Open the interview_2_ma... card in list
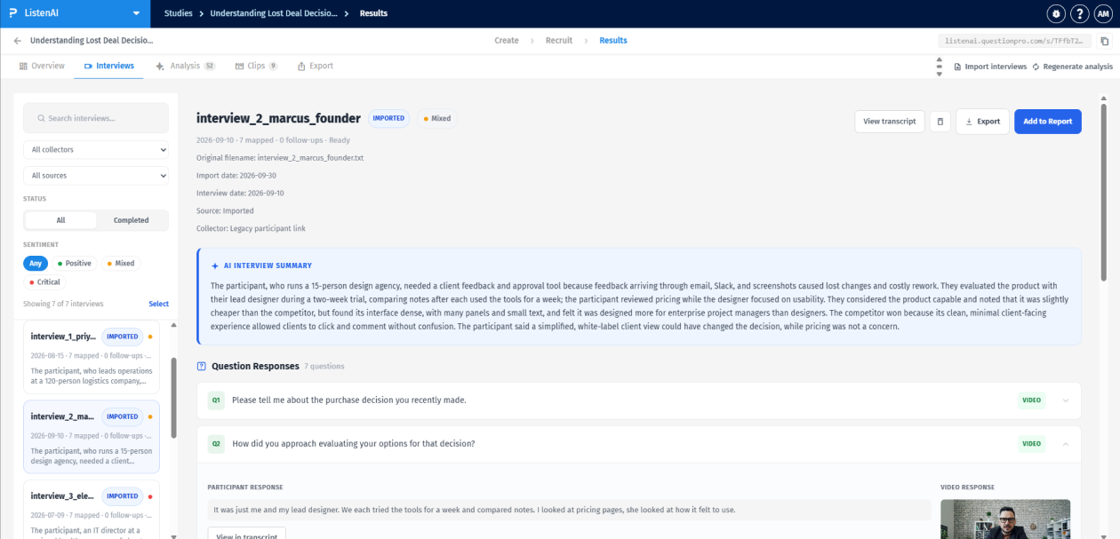Screen dimensions: 1120x539 point(92,437)
